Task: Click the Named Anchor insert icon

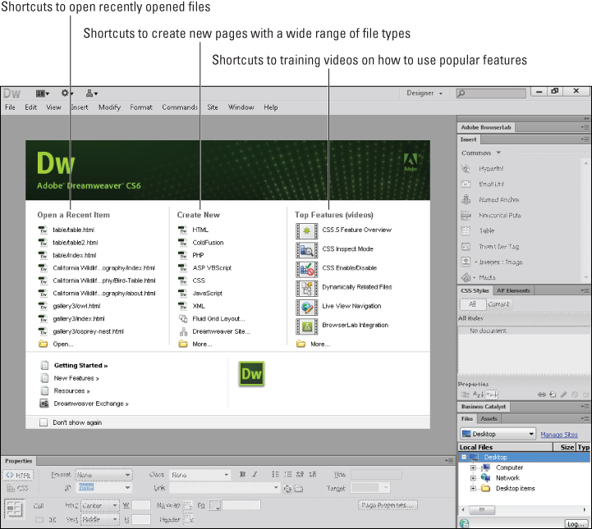Action: [x=466, y=199]
